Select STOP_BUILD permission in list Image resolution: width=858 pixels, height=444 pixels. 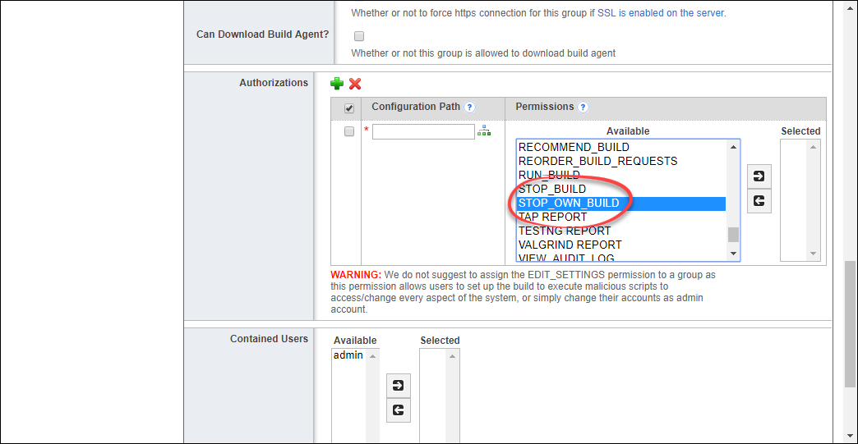click(x=552, y=189)
